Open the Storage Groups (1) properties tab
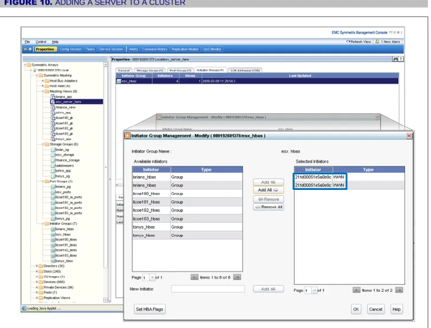 click(149, 70)
